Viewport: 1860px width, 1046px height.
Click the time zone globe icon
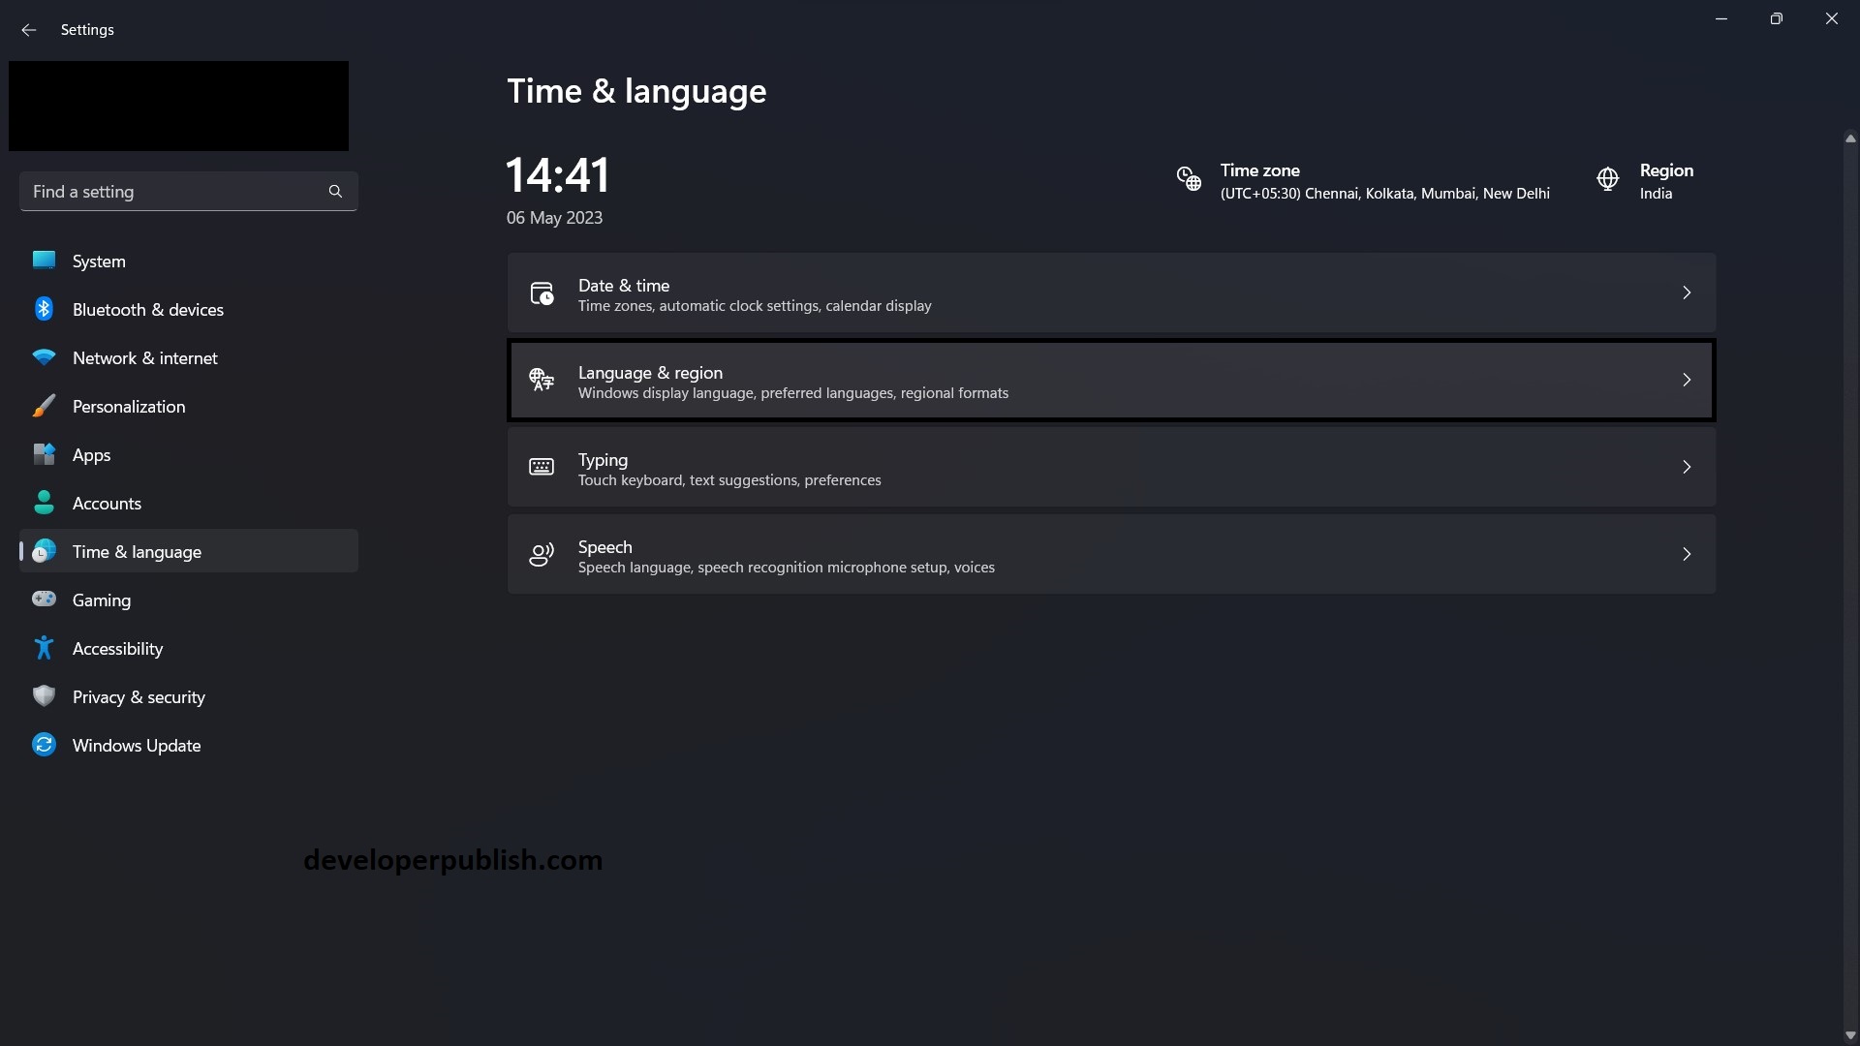[1188, 179]
